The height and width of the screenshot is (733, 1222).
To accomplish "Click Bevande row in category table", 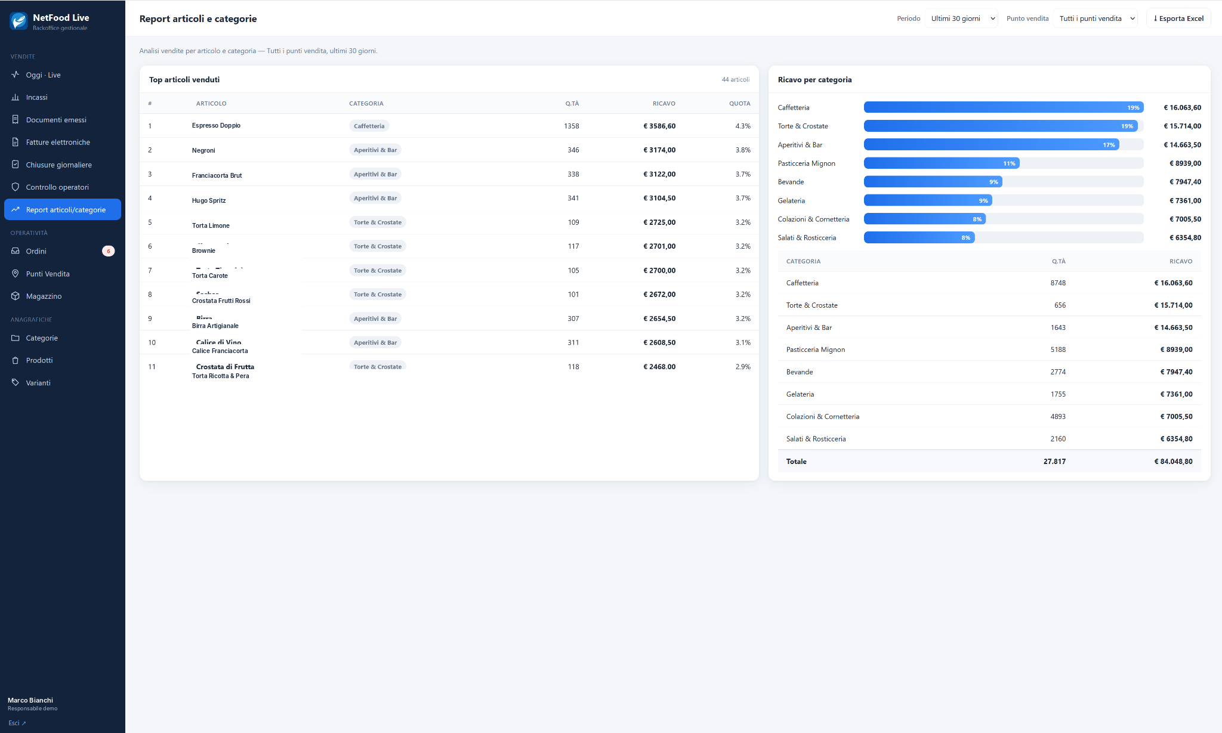I will pyautogui.click(x=989, y=372).
